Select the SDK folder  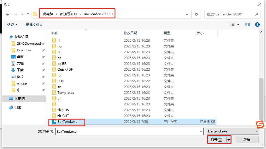pyautogui.click(x=61, y=81)
